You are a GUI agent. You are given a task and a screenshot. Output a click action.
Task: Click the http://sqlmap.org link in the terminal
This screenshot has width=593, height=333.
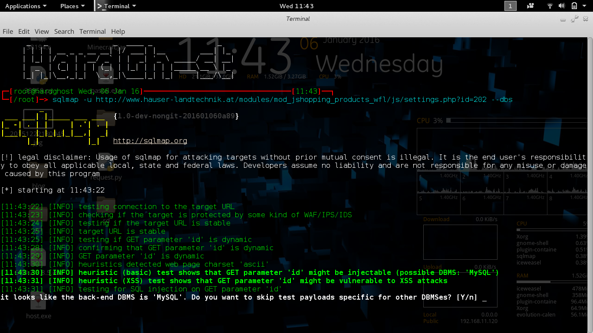point(150,140)
